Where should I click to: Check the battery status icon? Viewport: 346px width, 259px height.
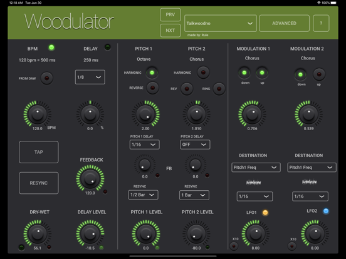point(334,3)
